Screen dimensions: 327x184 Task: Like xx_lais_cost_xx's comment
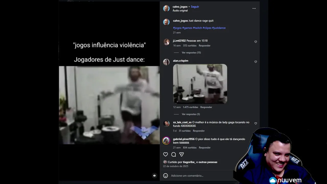point(255,123)
